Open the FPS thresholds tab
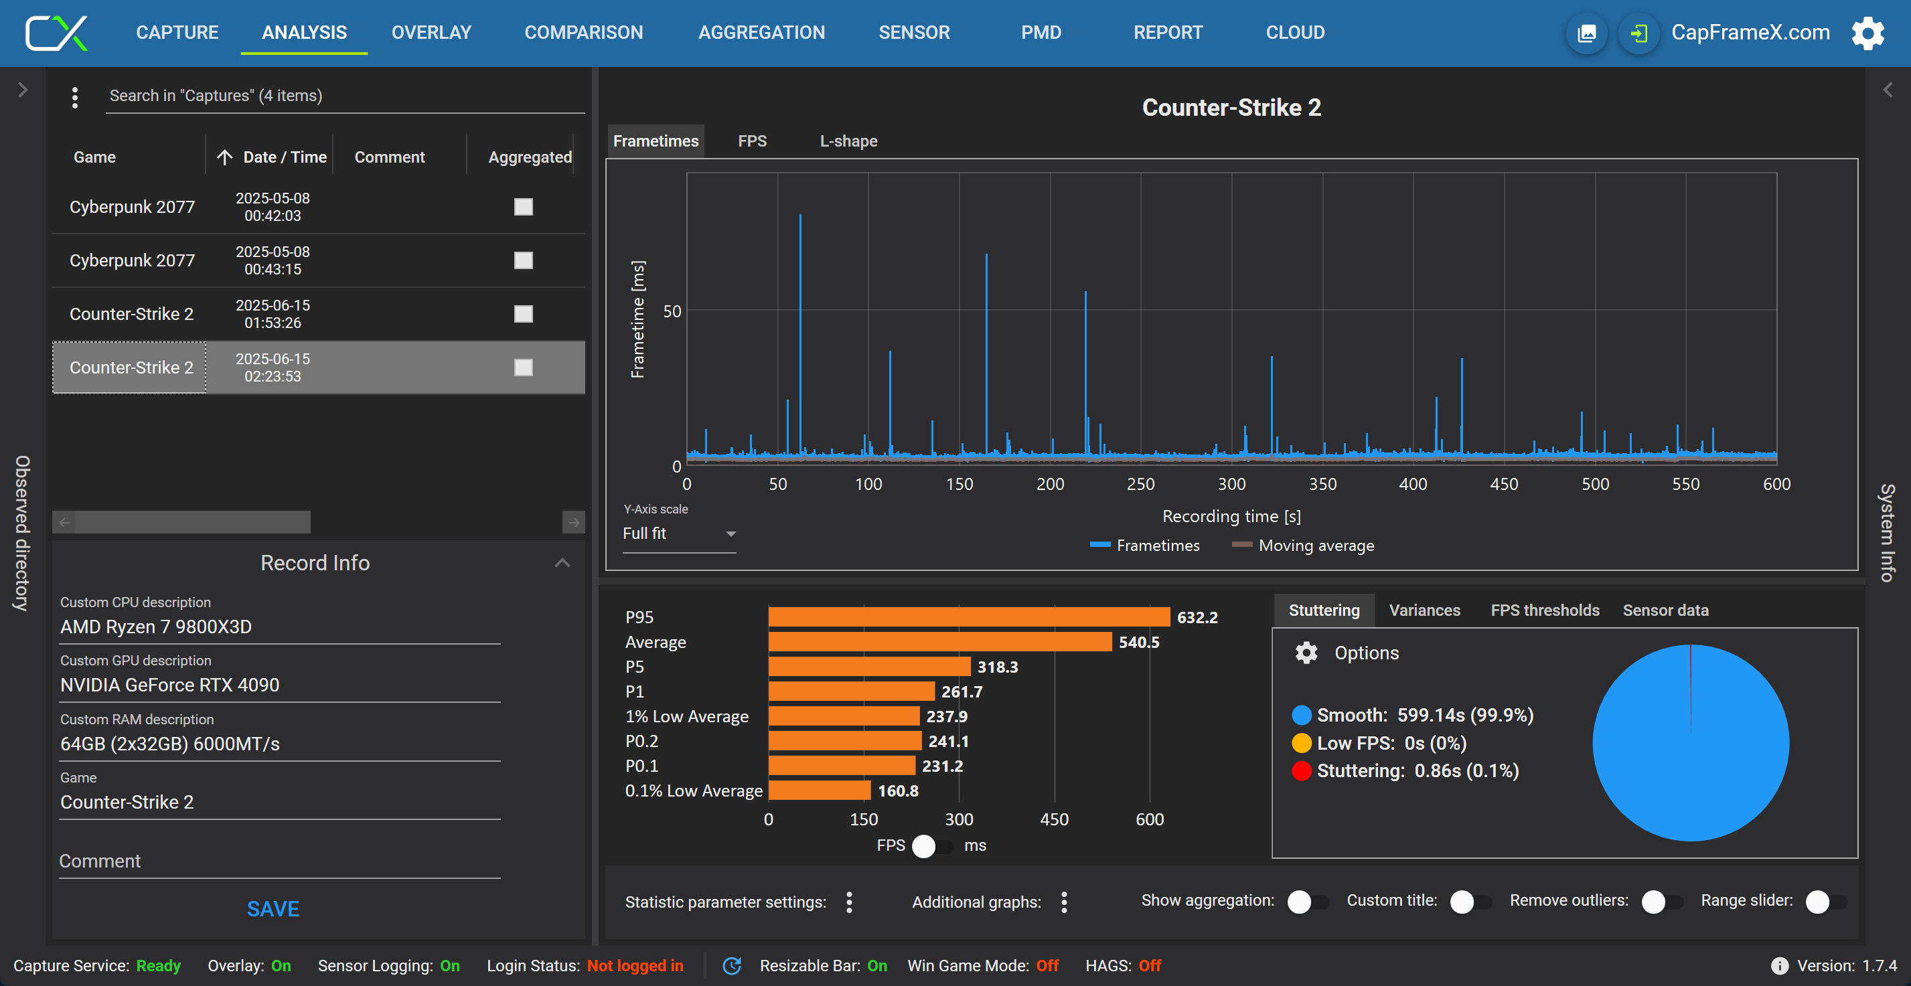1911x986 pixels. coord(1545,610)
